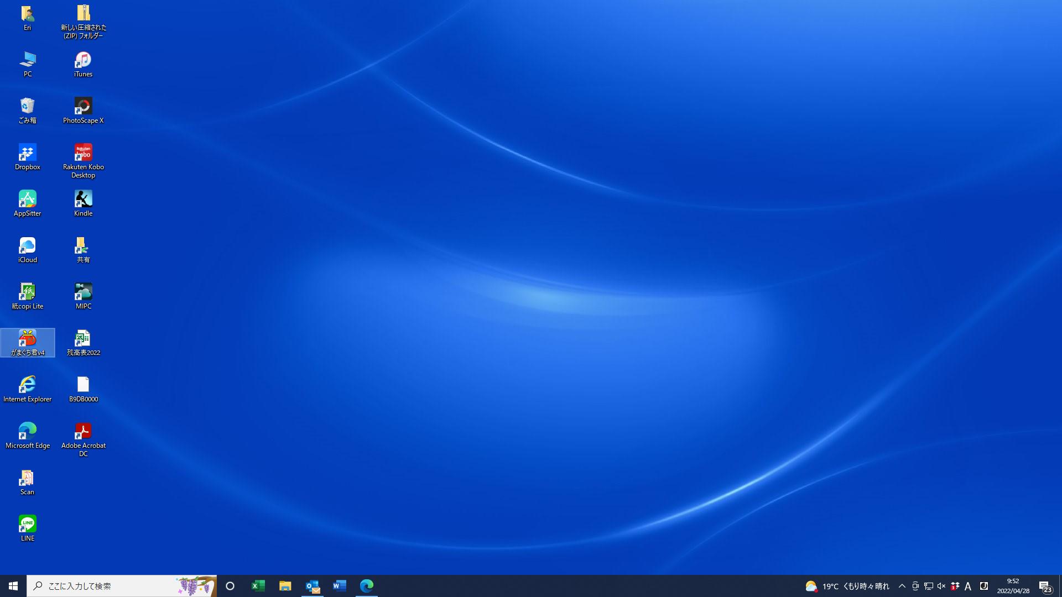Open the notification action center
Screen dimensions: 1062x597
point(1045,586)
